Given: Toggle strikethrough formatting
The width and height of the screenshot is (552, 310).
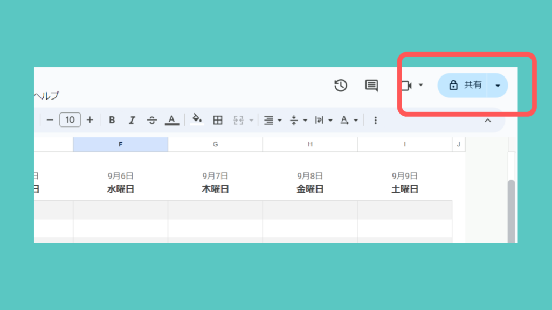Looking at the screenshot, I should pos(152,120).
